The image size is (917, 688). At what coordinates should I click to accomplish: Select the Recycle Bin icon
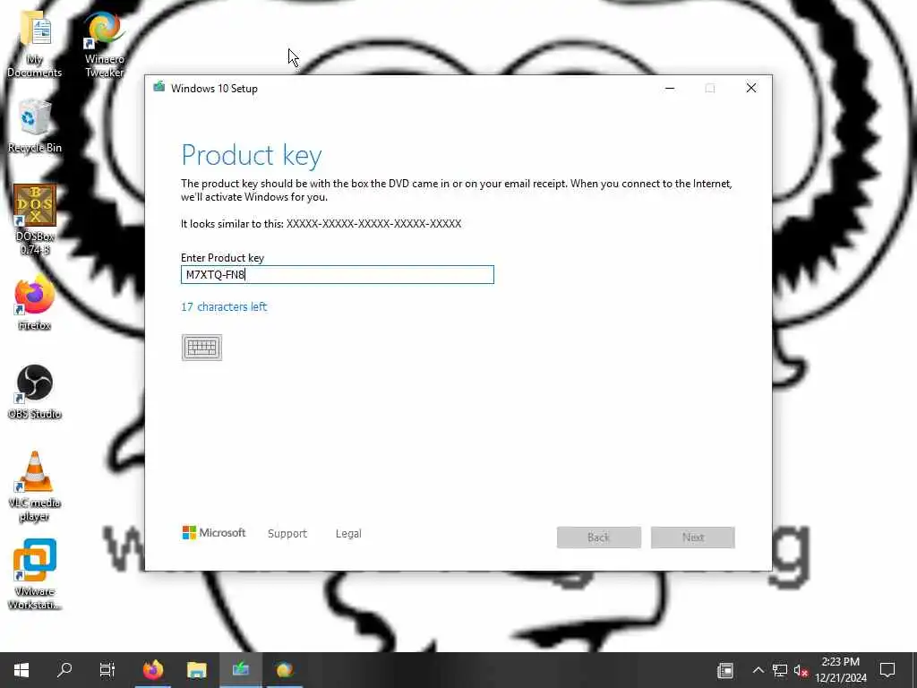pos(35,126)
